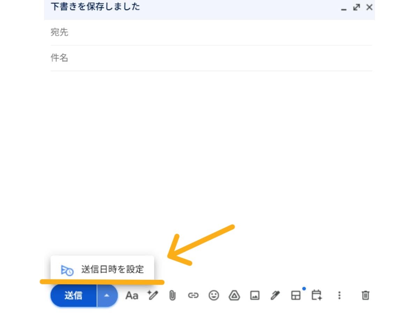The width and height of the screenshot is (419, 314).
Task: Attach a file with the paperclip icon
Action: click(172, 295)
